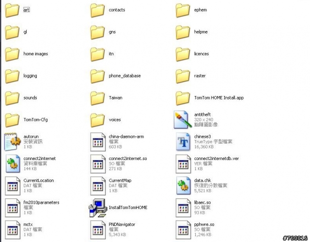Click the CurrentLocation DAT file icon
The width and height of the screenshot is (310, 242).
click(13, 186)
